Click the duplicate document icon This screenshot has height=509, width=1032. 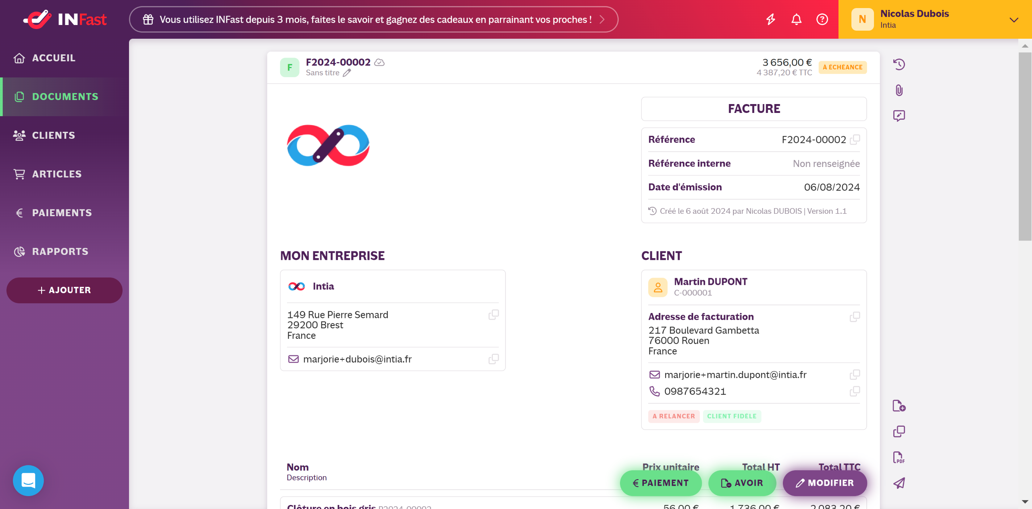[x=899, y=432]
